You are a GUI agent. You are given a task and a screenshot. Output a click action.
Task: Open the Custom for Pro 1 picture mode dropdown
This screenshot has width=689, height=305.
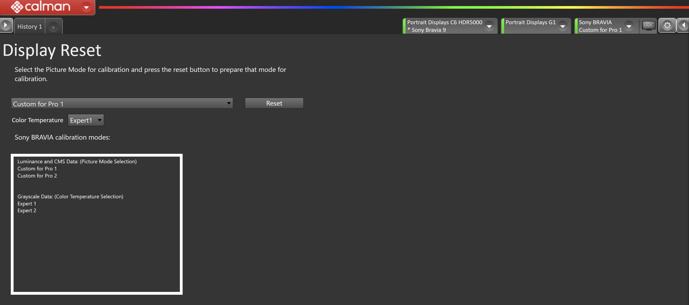(x=122, y=103)
